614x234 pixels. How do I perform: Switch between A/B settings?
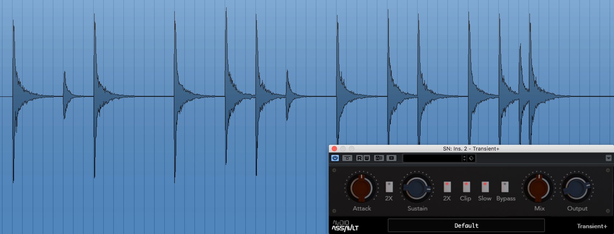[x=379, y=158]
